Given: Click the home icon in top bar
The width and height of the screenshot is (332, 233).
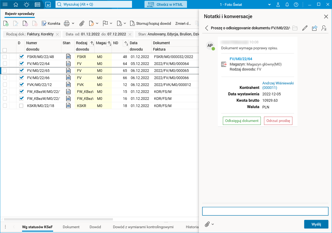Looking at the screenshot, I should point(16,5).
